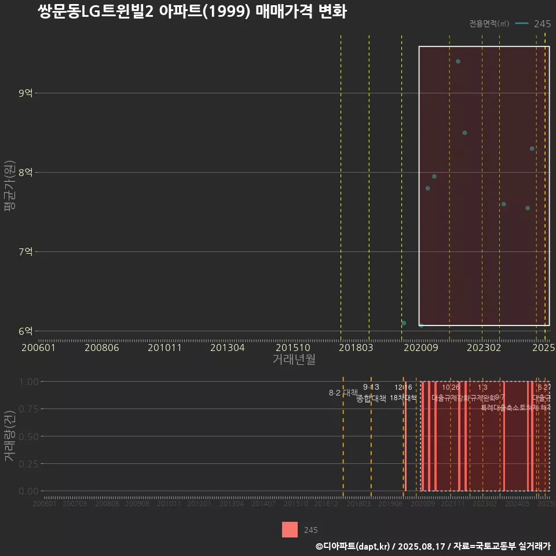
Task: Click the 200601 label on the price chart
Action: tap(38, 348)
